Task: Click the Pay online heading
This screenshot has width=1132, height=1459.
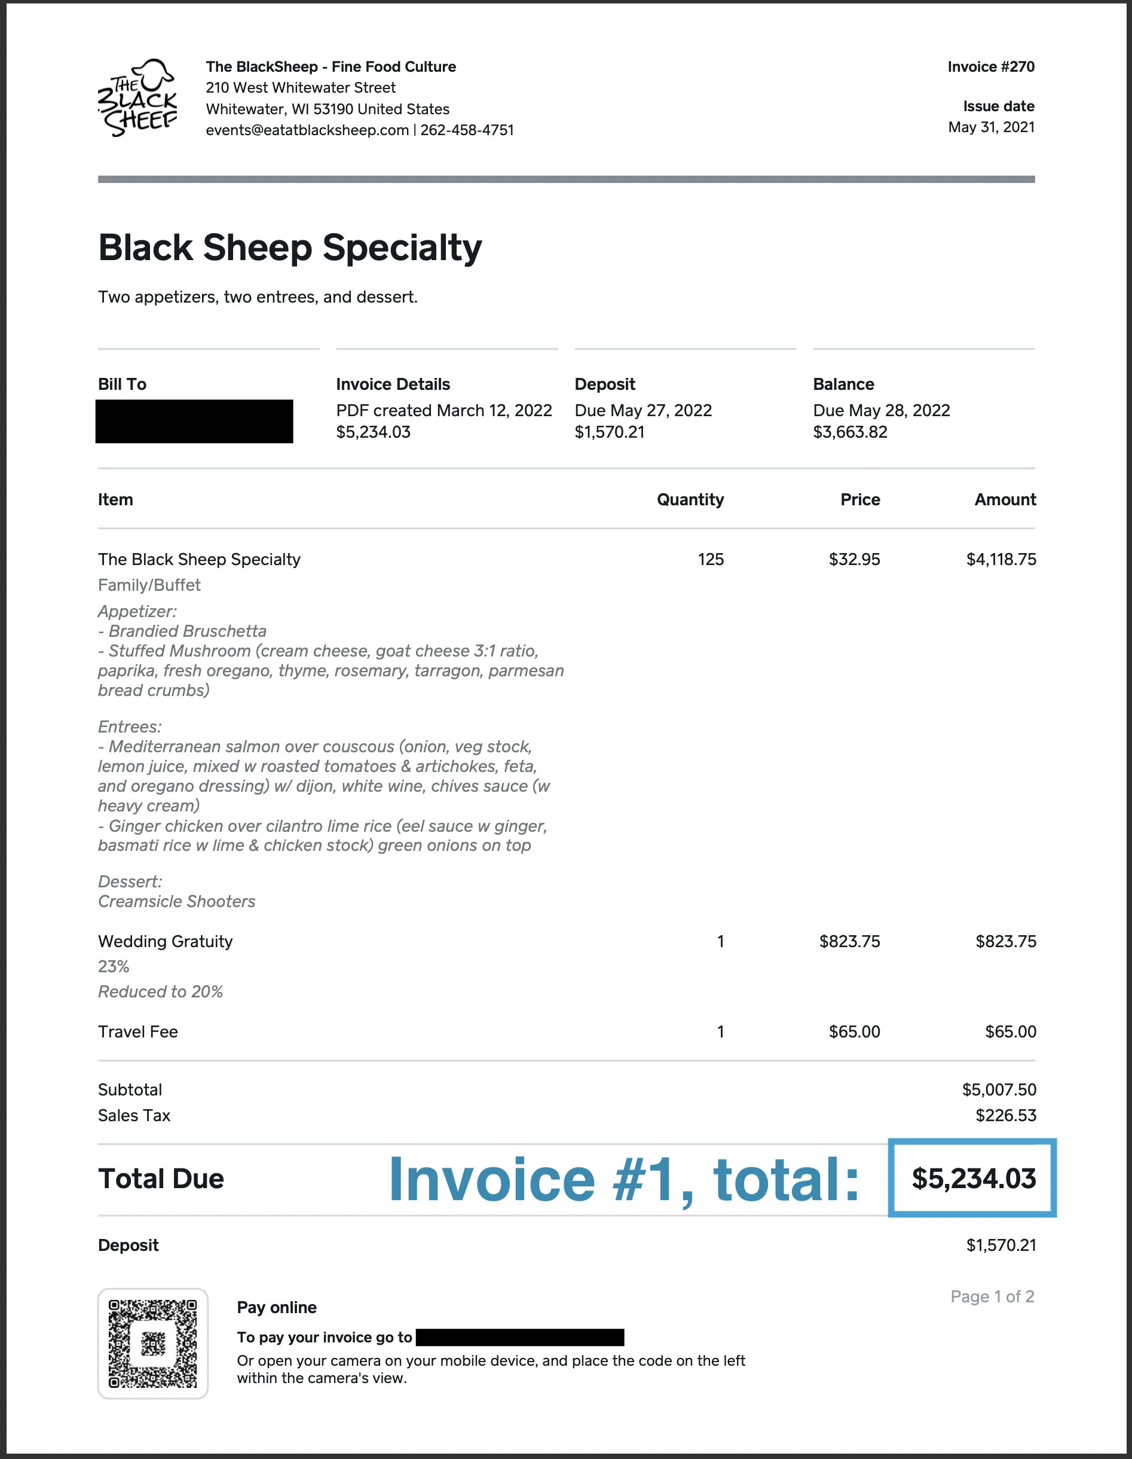Action: (277, 1307)
